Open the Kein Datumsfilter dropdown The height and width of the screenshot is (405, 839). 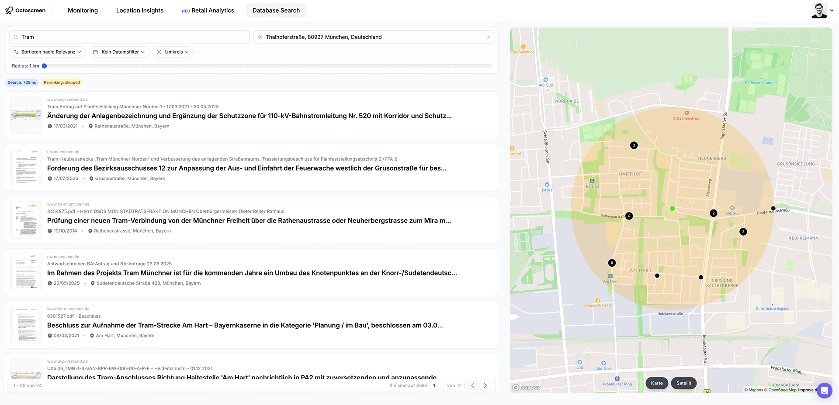tap(119, 52)
